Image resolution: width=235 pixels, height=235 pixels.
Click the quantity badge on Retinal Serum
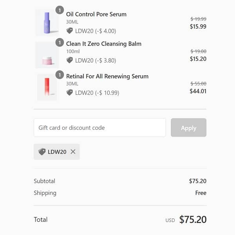pos(60,74)
